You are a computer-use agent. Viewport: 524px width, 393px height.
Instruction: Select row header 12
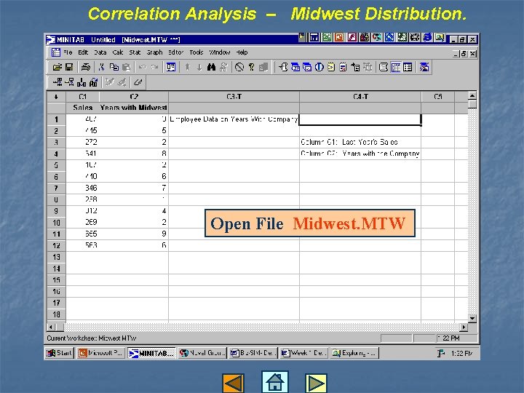tap(56, 245)
